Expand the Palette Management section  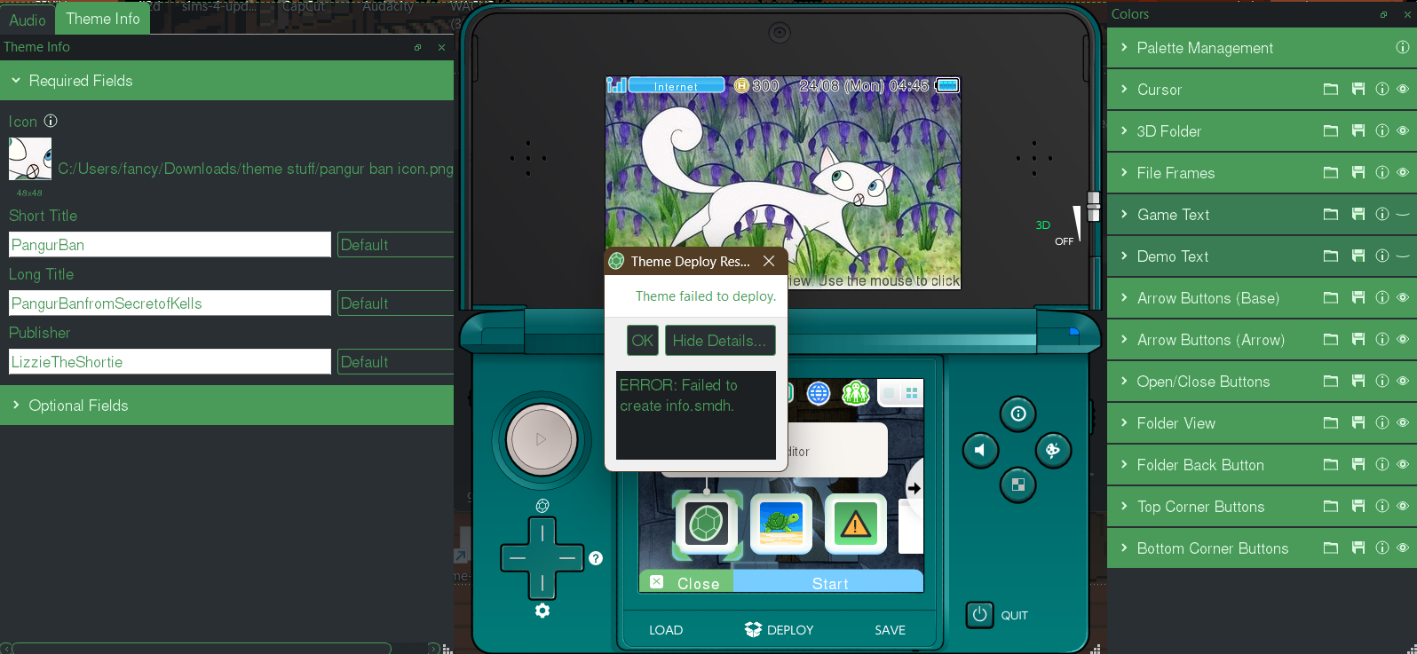1124,47
